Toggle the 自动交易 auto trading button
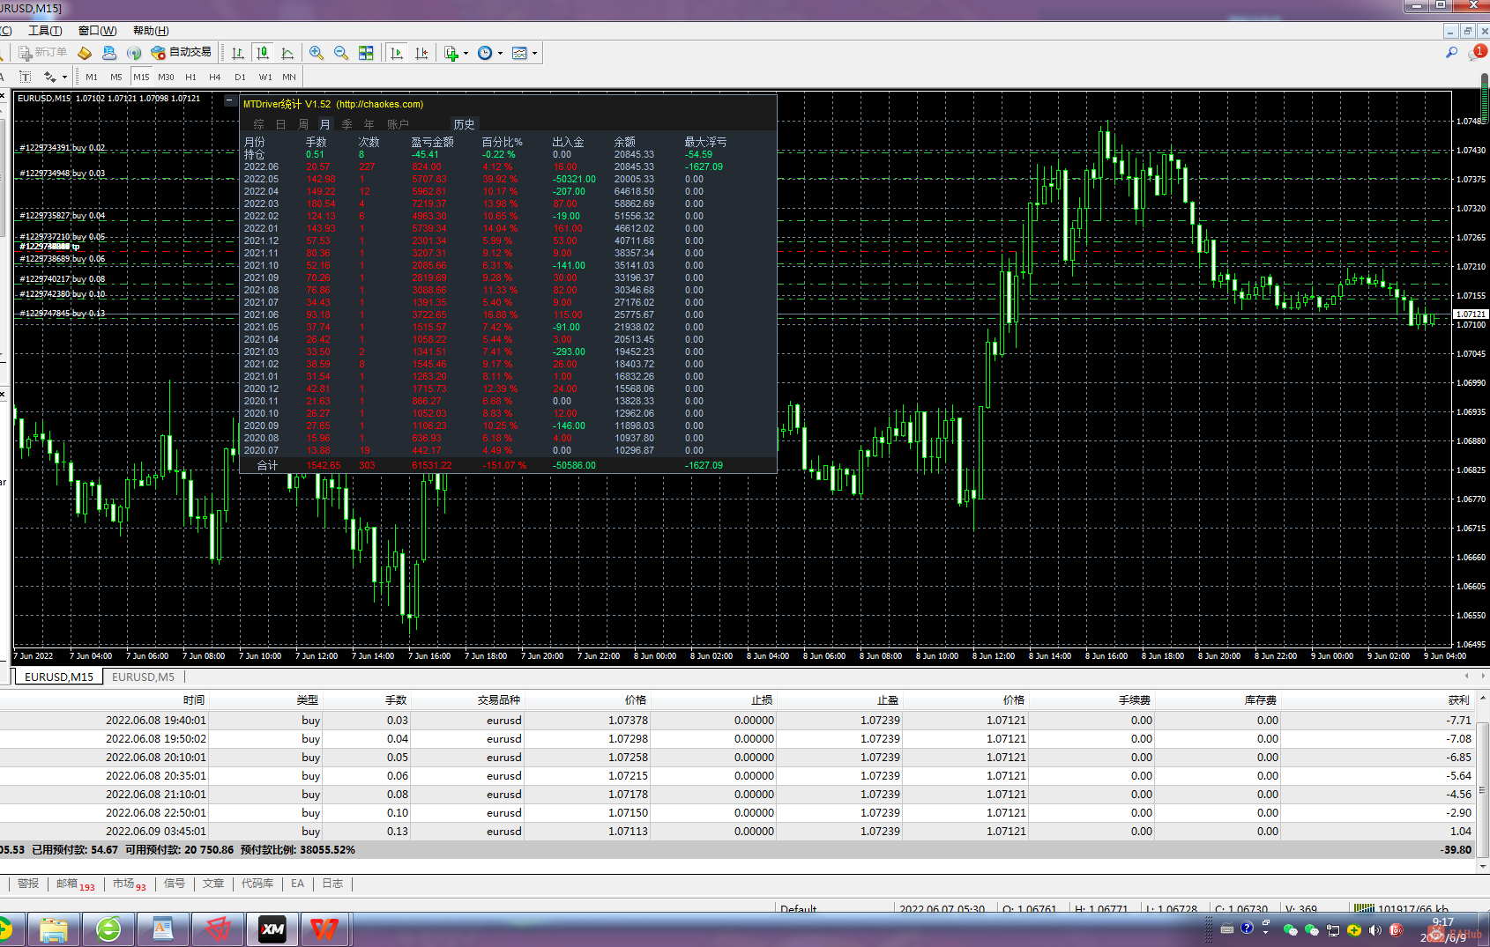Viewport: 1490px width, 947px height. tap(182, 53)
